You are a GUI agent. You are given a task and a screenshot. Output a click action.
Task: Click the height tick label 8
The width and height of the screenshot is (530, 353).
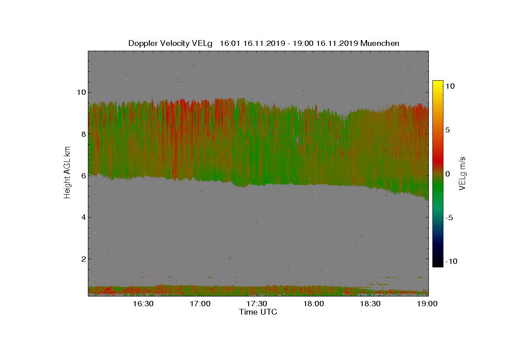[83, 134]
